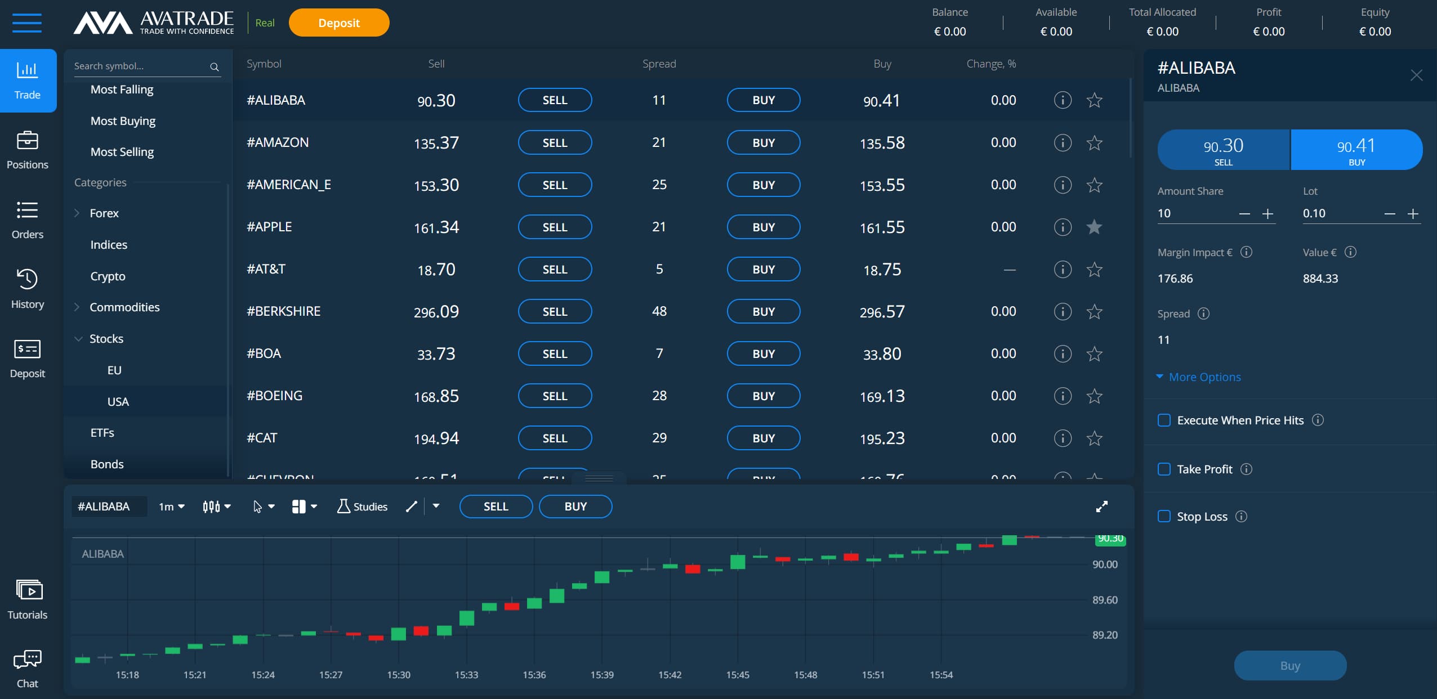
Task: Open the Crypto category
Action: tap(108, 276)
